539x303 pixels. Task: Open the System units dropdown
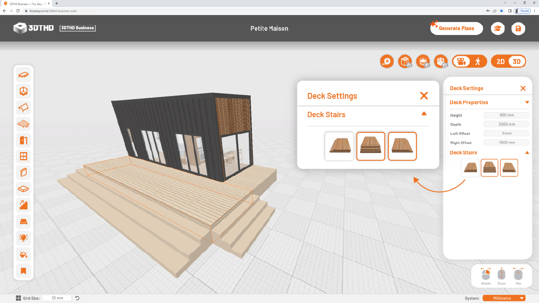504,298
